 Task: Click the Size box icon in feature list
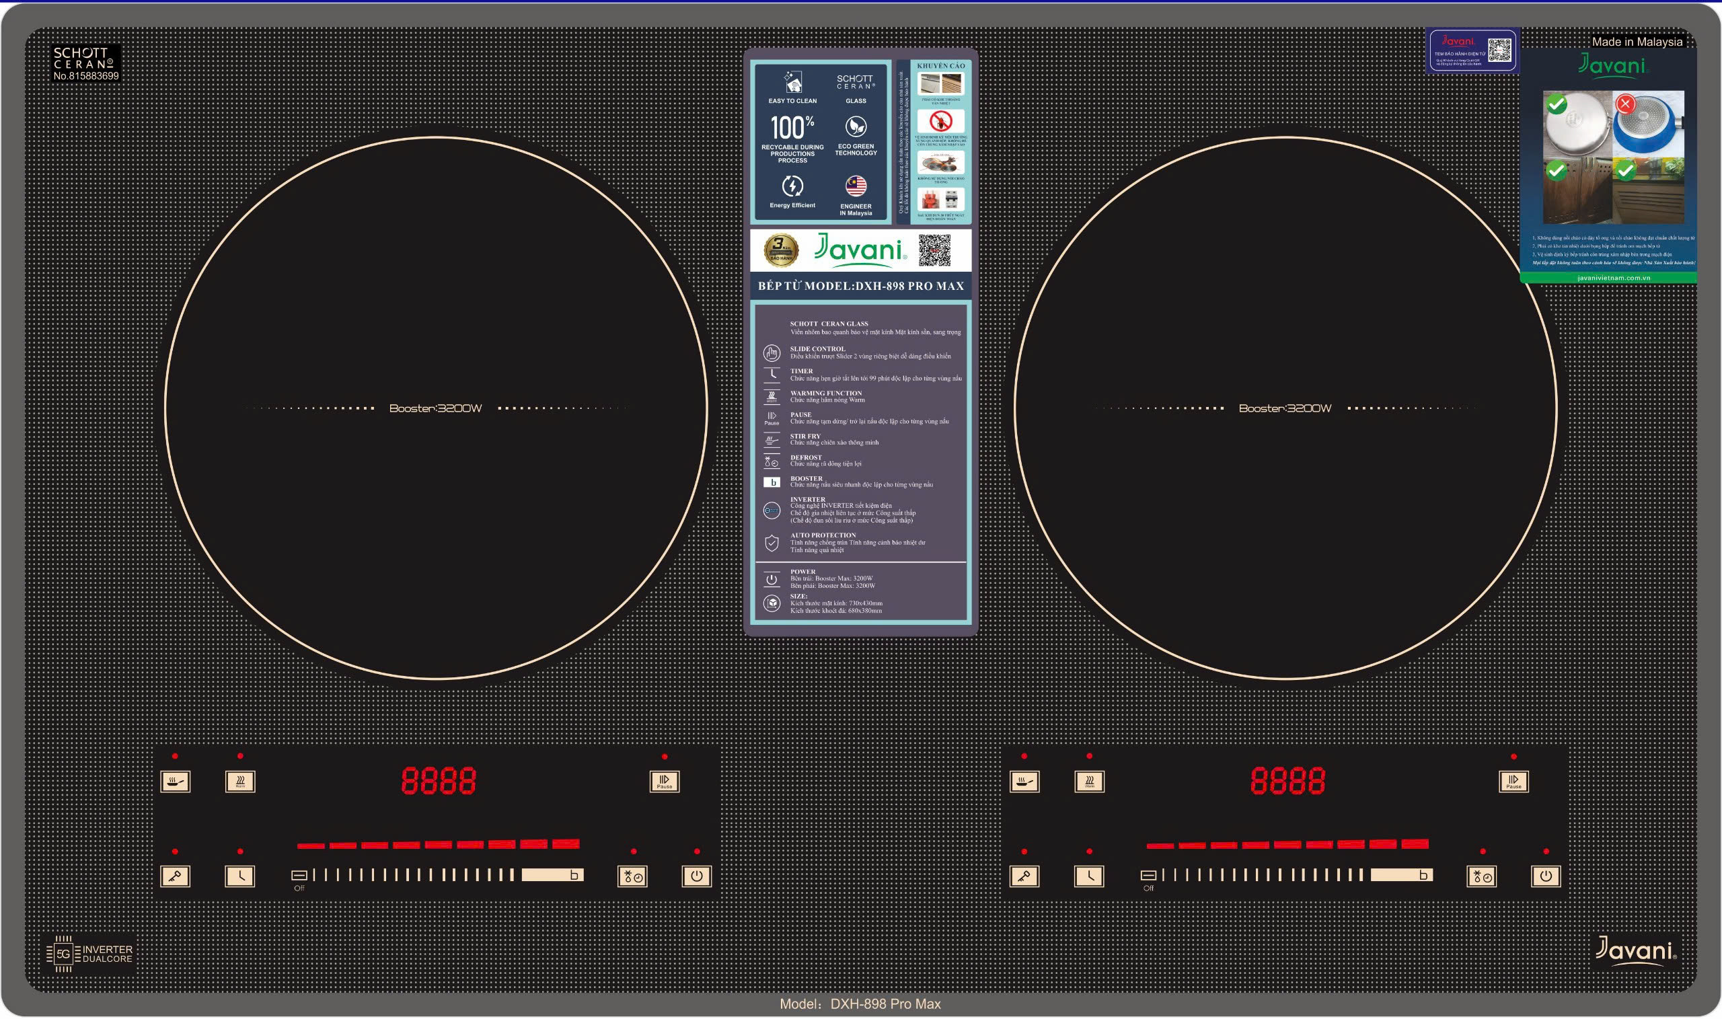click(x=772, y=603)
